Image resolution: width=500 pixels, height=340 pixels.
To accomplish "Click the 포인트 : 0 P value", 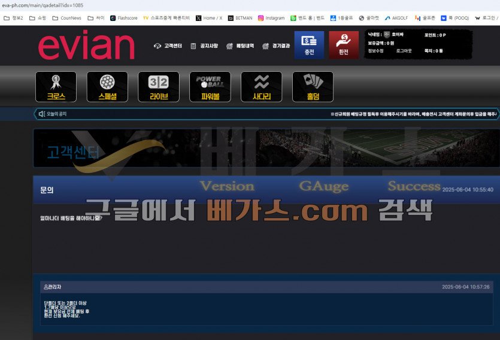I will point(435,35).
